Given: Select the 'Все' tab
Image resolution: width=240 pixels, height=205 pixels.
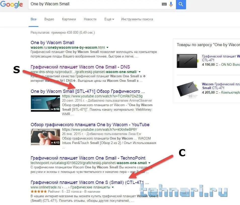Looking at the screenshot, I should (34, 19).
